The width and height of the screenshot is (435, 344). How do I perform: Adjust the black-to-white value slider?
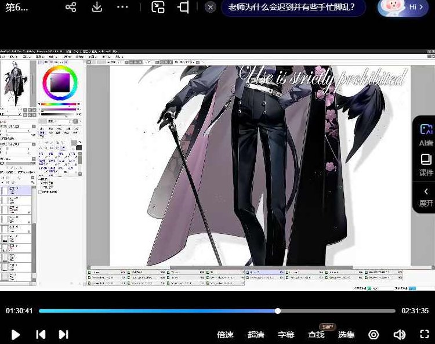pyautogui.click(x=59, y=114)
